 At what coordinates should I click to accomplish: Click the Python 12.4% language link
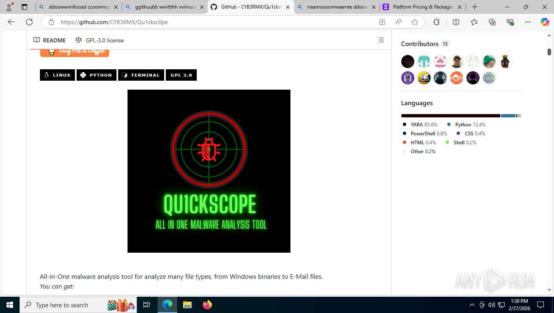click(x=466, y=125)
